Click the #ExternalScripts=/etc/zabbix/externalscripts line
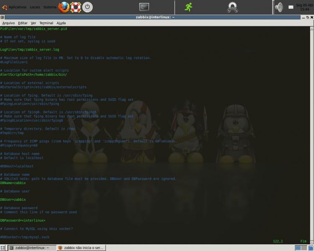314x251 pixels. click(43, 87)
